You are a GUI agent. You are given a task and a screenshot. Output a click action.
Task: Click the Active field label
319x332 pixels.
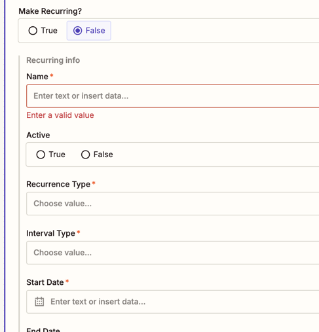tap(38, 136)
